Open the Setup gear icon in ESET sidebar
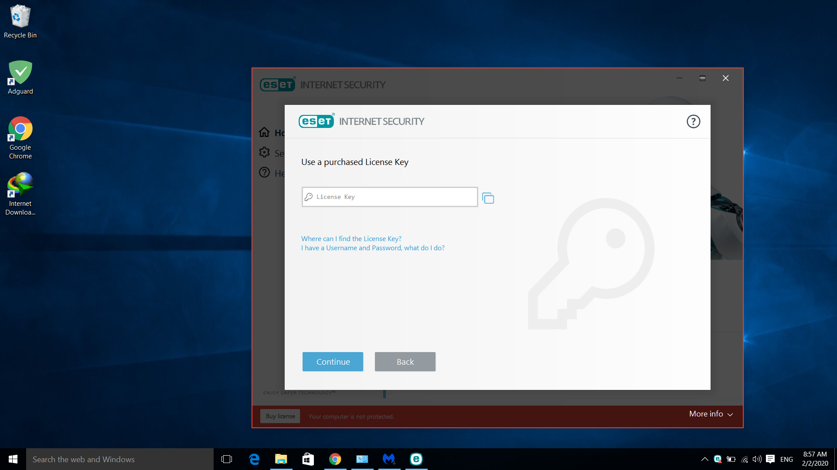The width and height of the screenshot is (837, 470). [264, 152]
